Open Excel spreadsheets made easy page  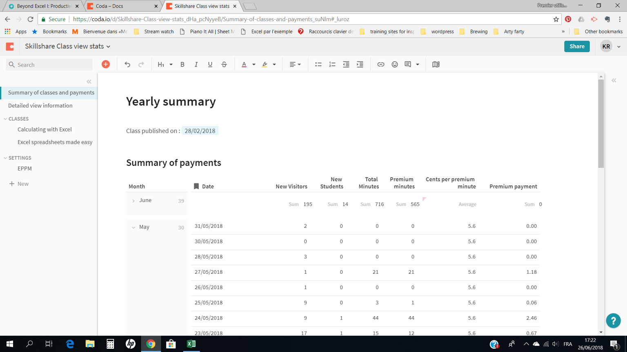[x=55, y=142]
